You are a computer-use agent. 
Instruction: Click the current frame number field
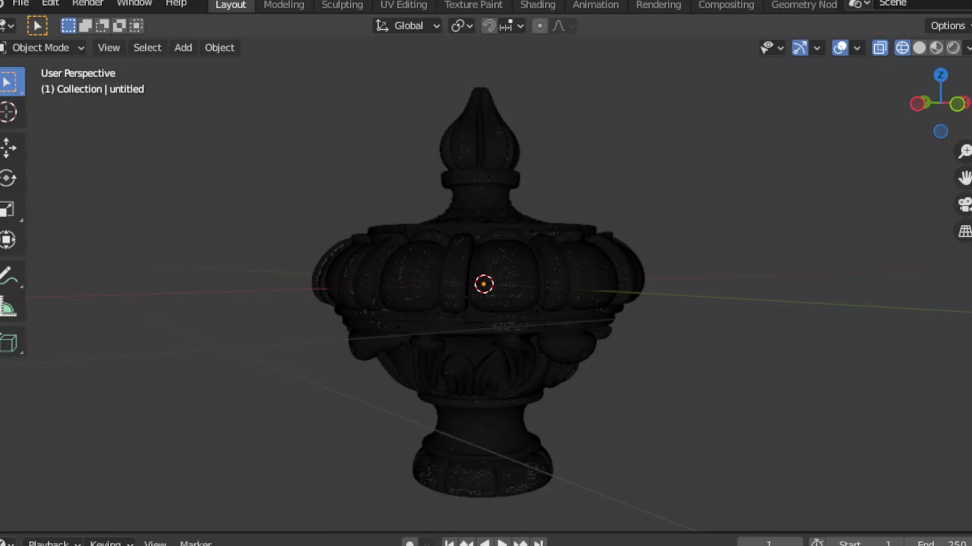(769, 542)
